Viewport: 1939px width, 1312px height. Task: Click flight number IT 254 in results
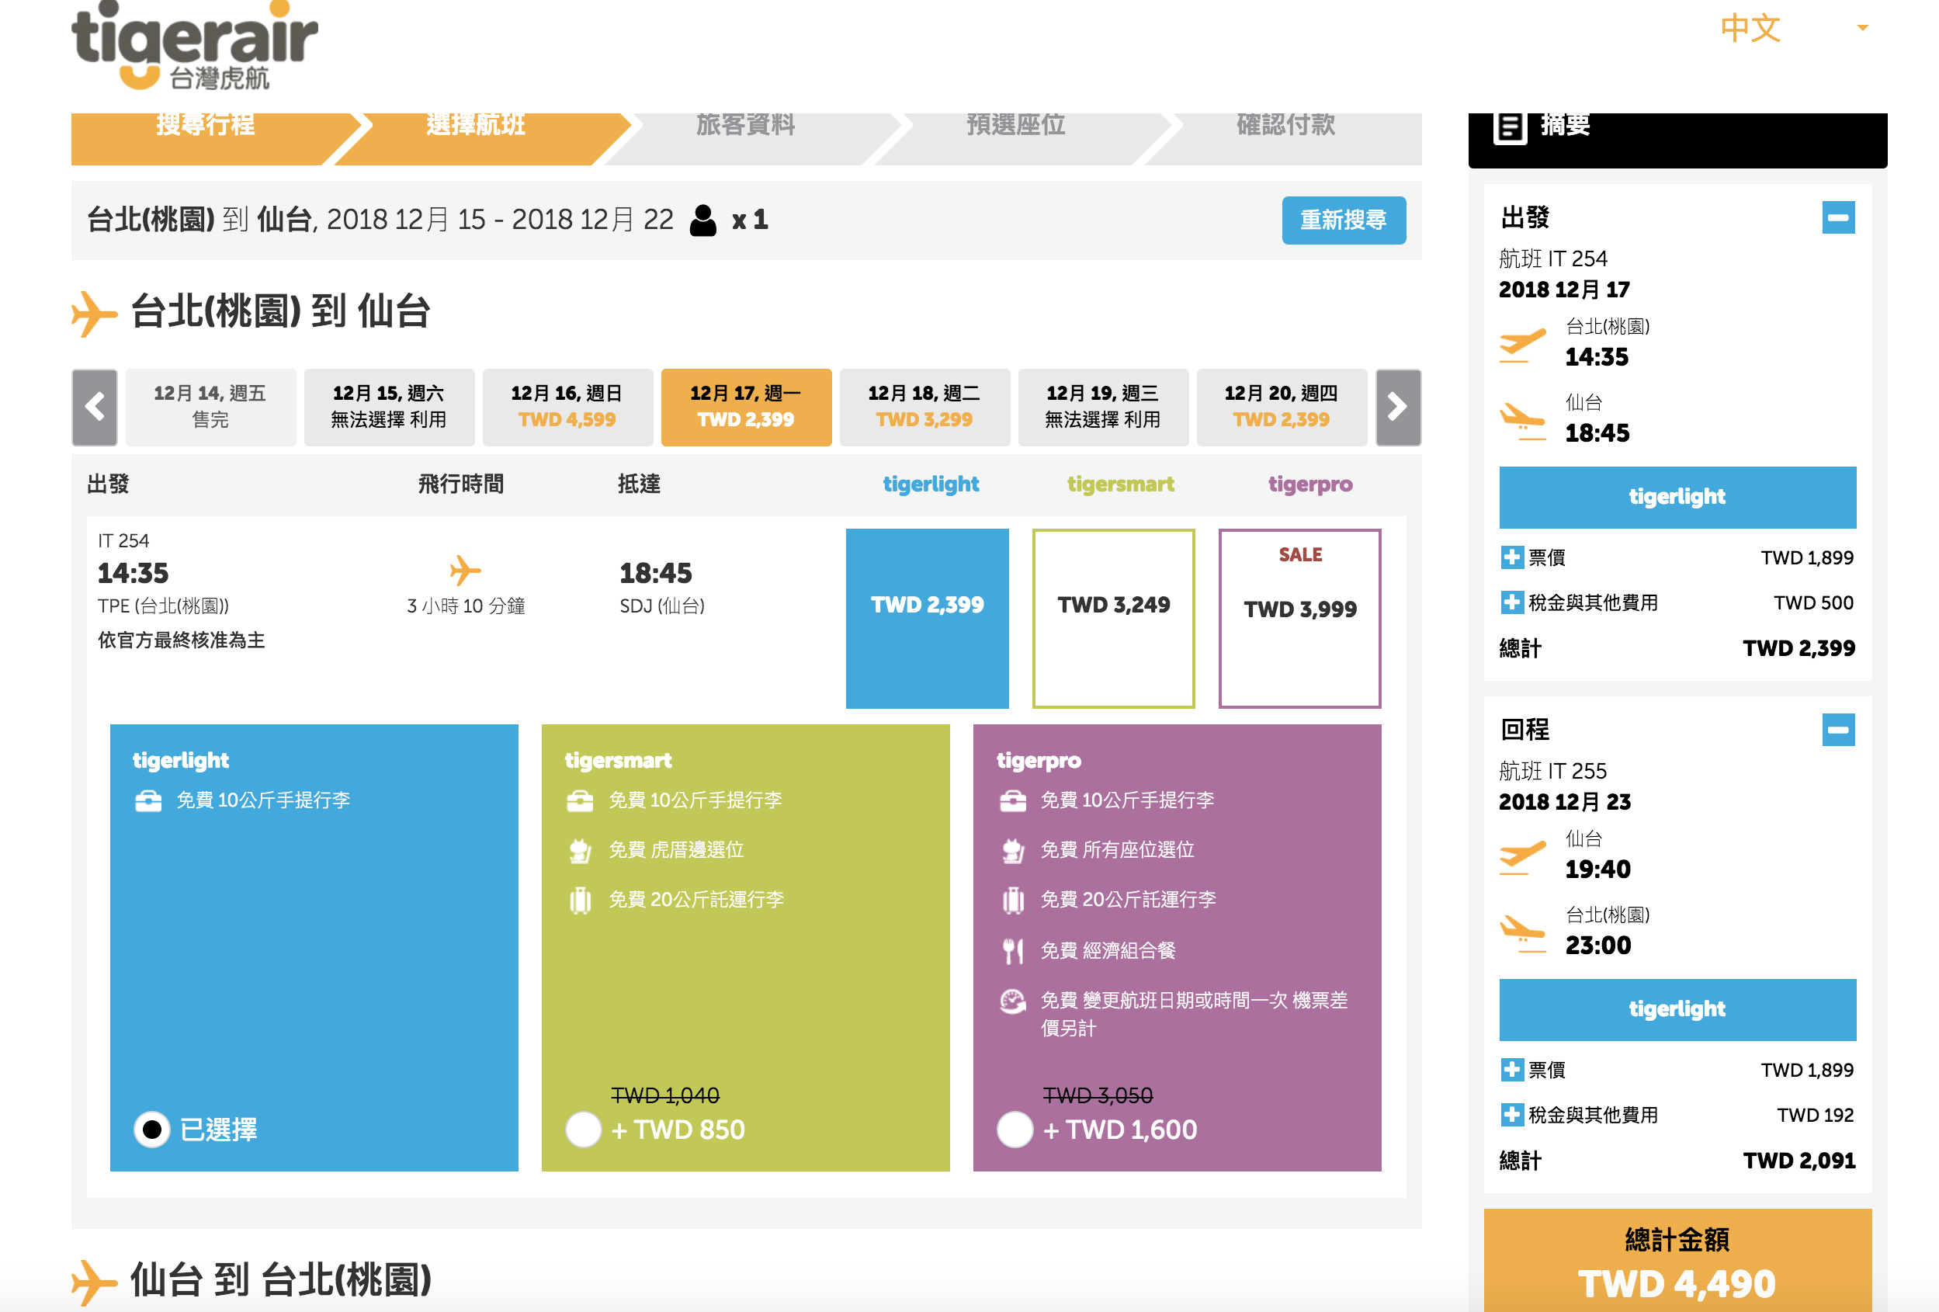[x=123, y=541]
